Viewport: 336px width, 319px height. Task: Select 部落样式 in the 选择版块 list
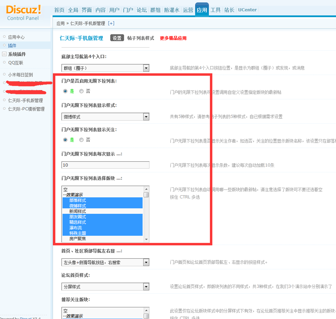click(x=102, y=200)
